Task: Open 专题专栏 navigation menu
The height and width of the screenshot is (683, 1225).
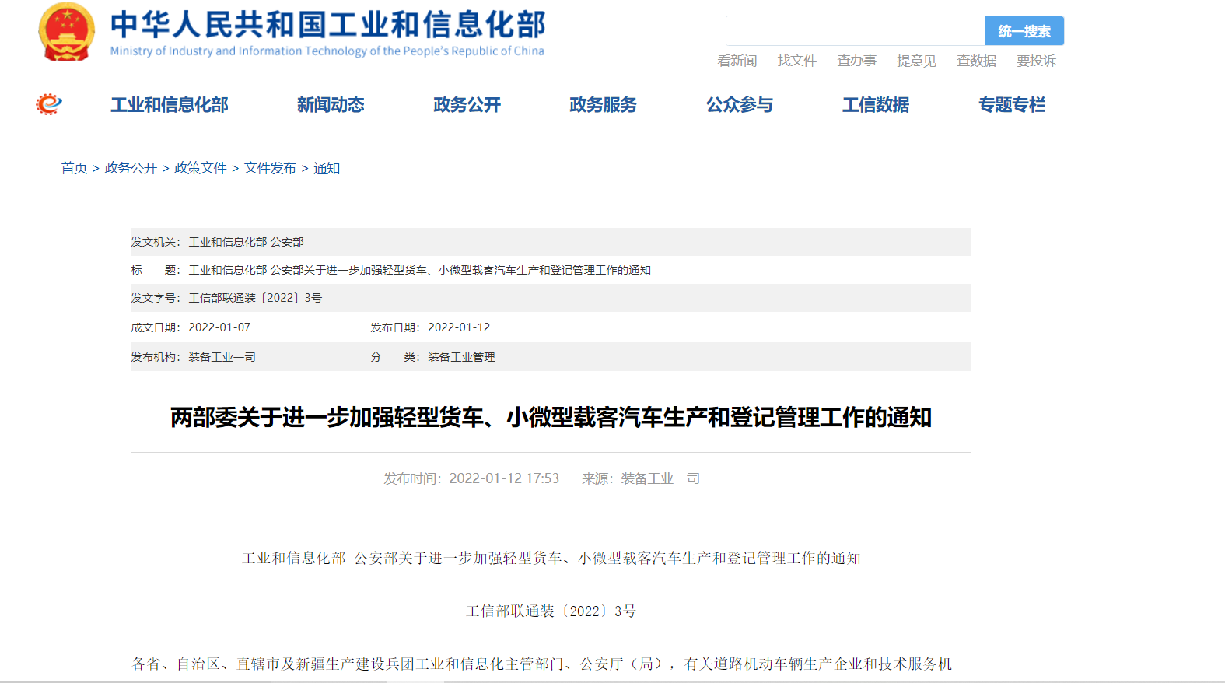Action: [x=1012, y=105]
